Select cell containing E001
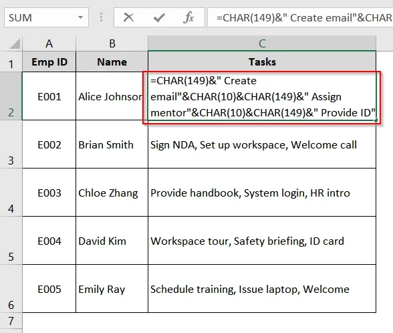 (49, 96)
